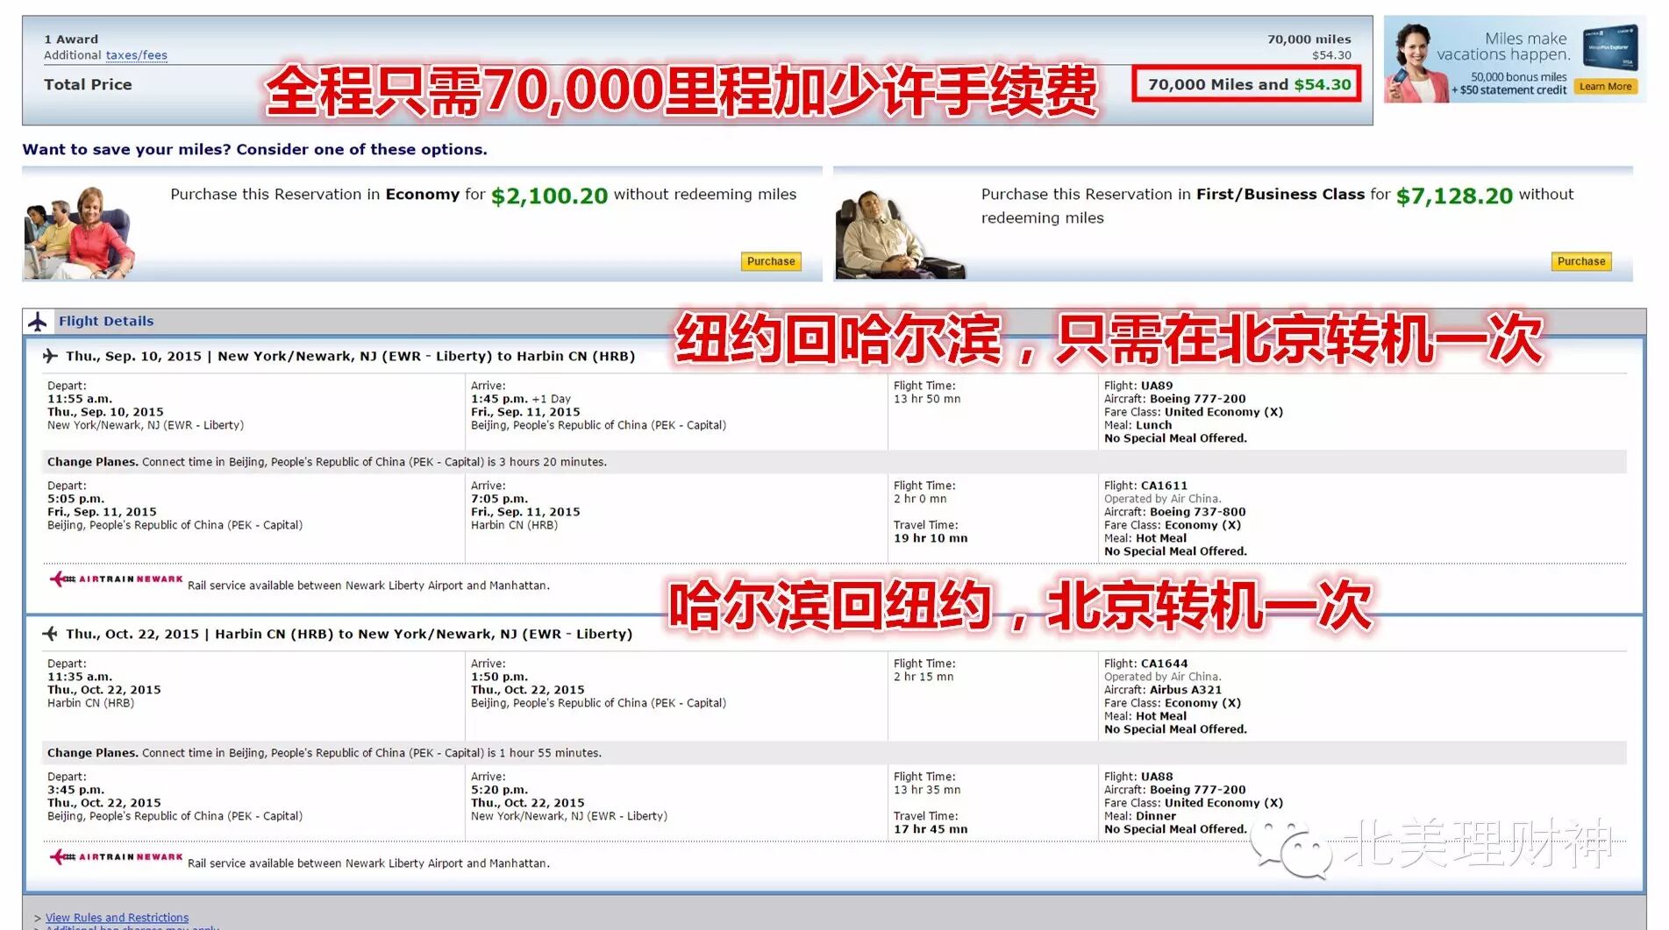Click "Meal: Lunch" on flight UA89

click(1138, 425)
